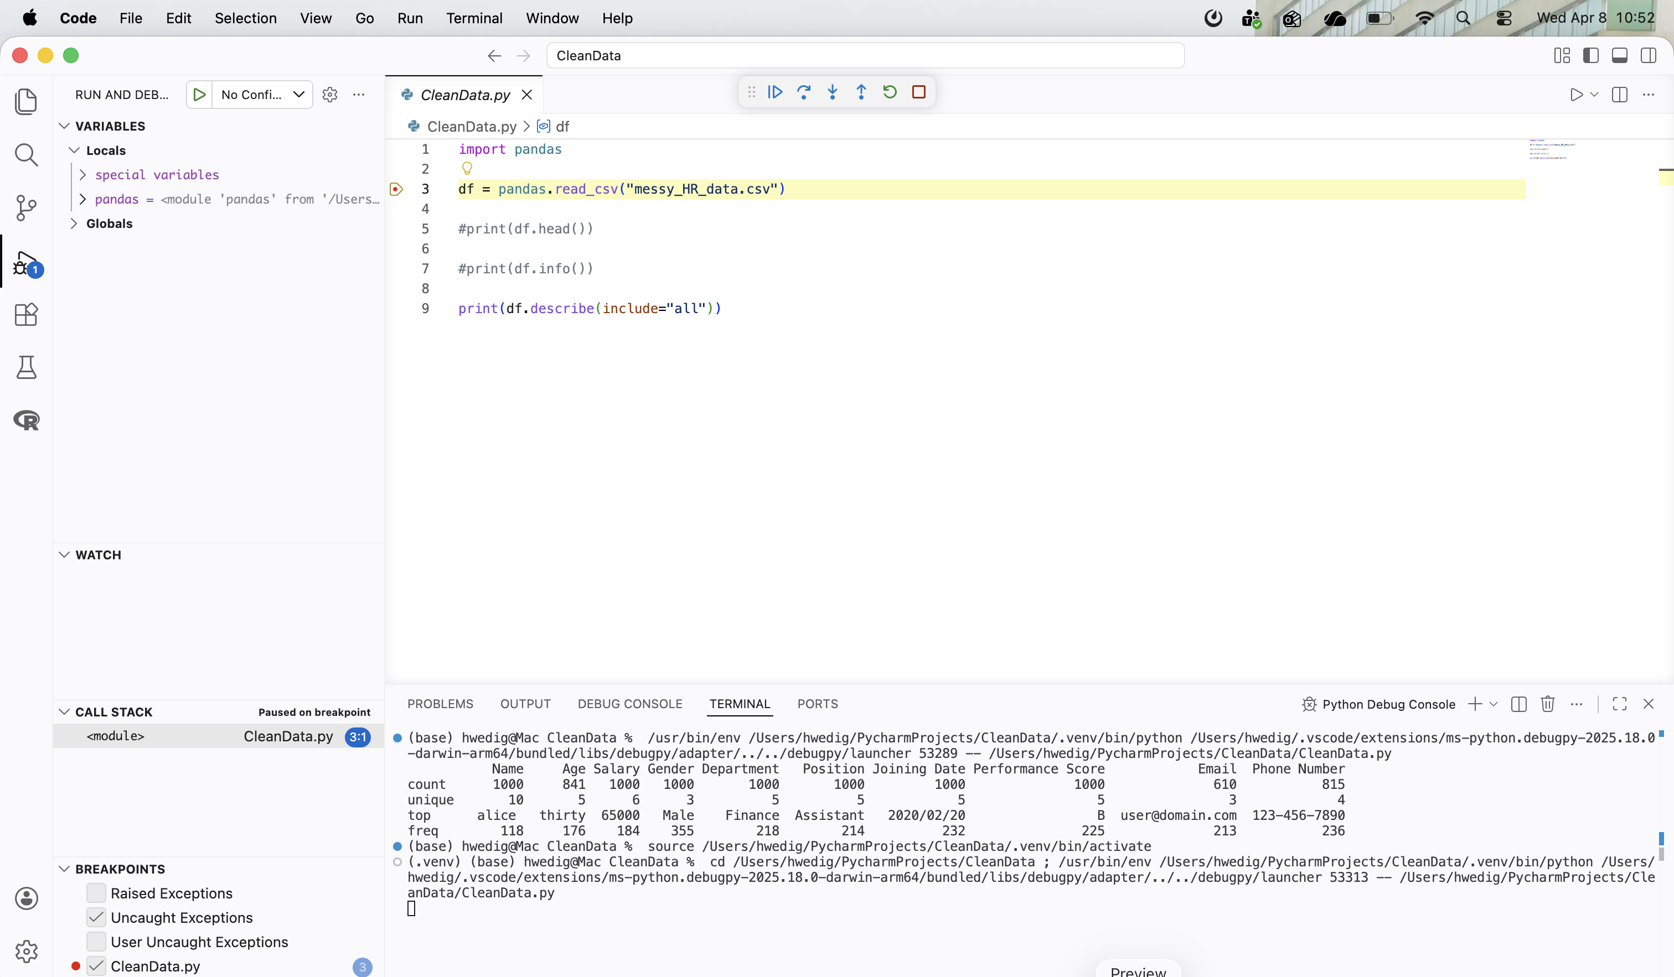Click the debug Continue button
Viewport: 1674px width, 977px height.
775,92
